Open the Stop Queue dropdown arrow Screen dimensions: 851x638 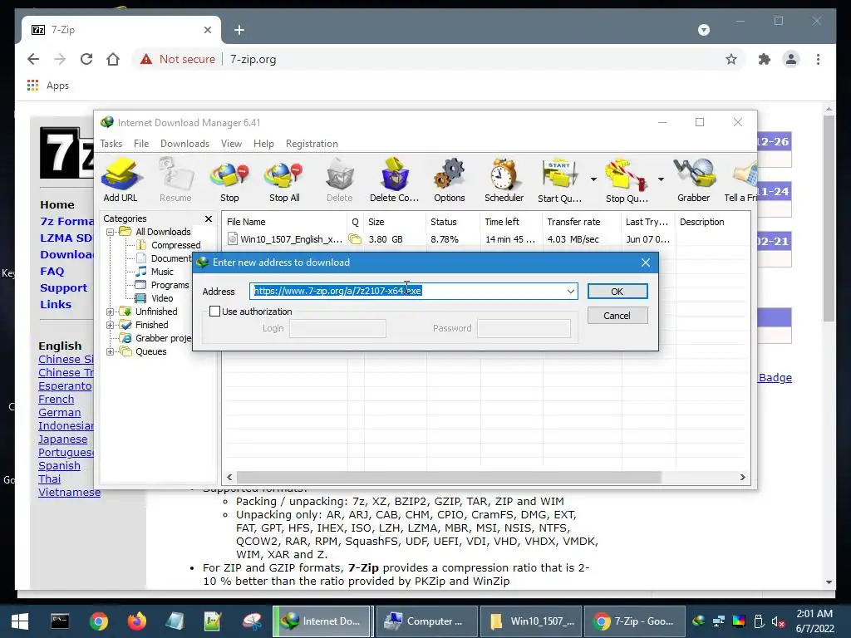(x=661, y=179)
